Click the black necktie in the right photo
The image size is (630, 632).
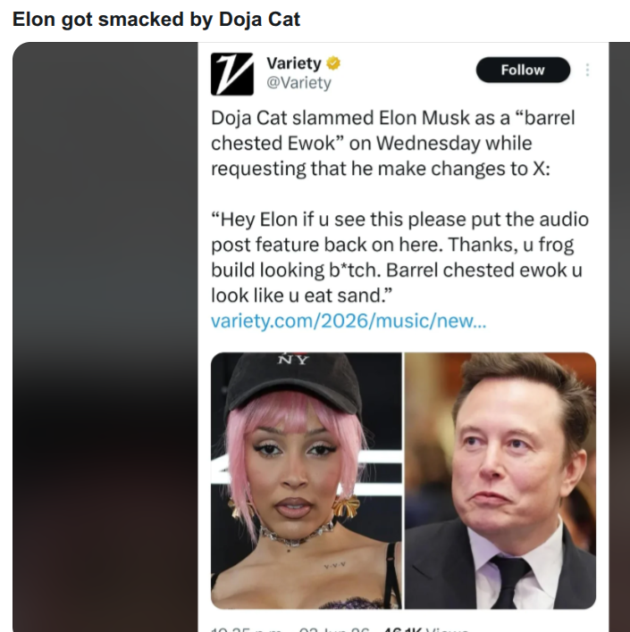[x=510, y=580]
